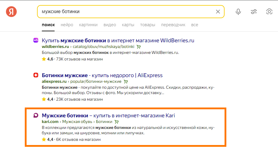The height and width of the screenshot is (148, 278).
Task: Switch to the картинки tab
Action: 88,25
